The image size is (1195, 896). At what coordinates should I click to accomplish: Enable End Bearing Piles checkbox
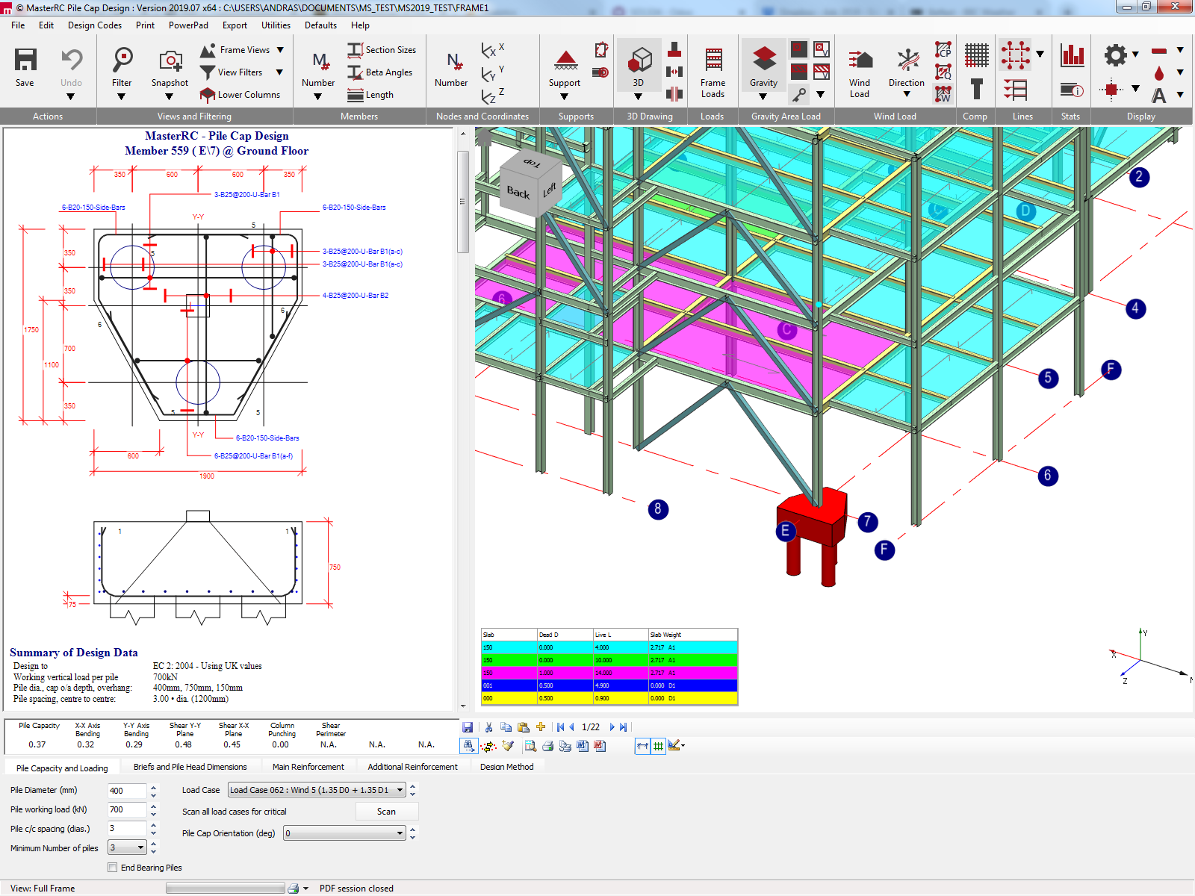click(113, 868)
